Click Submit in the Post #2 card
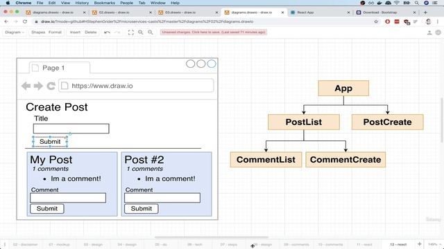The height and width of the screenshot is (249, 444). [x=142, y=208]
